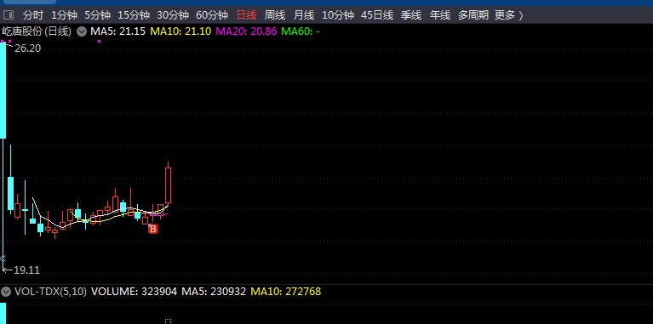Click the panel layout icon before 分时
Image resolution: width=653 pixels, height=324 pixels.
(x=9, y=15)
